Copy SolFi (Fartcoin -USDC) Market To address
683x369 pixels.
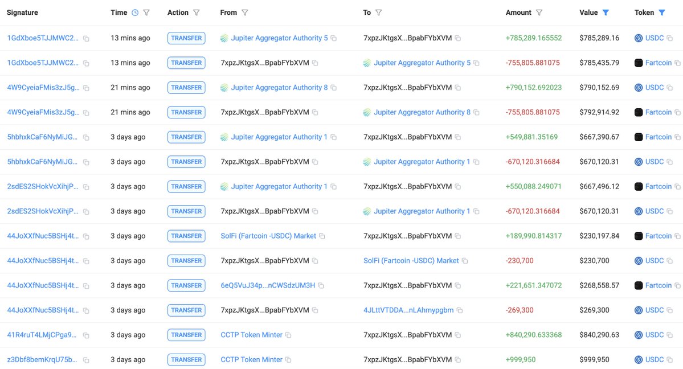(x=465, y=261)
